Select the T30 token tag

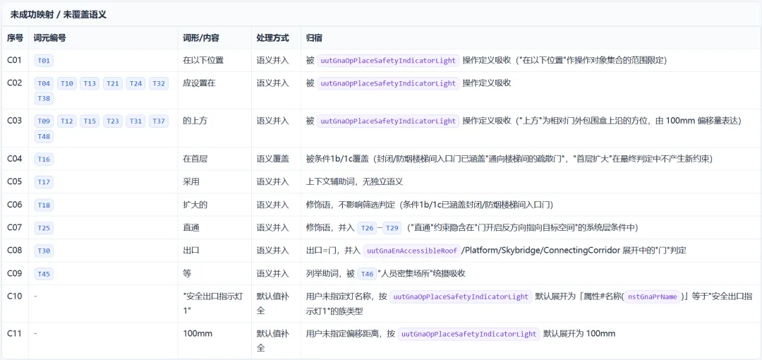pos(44,251)
